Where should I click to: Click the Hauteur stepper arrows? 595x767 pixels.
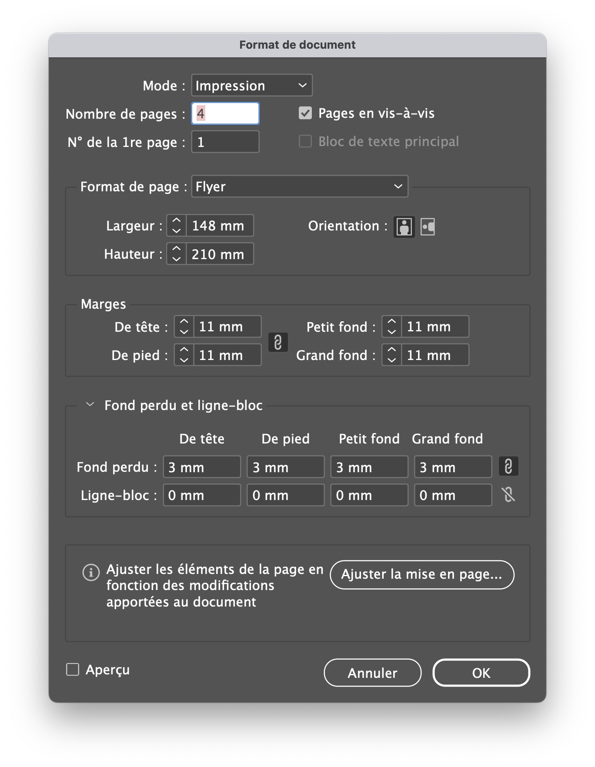(x=176, y=254)
